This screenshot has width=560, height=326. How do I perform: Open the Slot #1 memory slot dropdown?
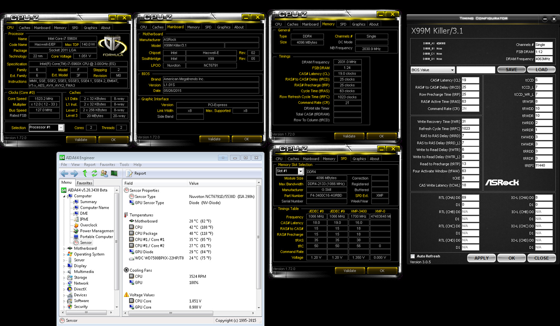click(x=300, y=171)
